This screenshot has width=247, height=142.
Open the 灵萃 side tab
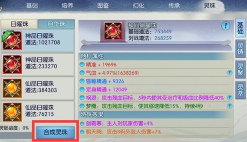pyautogui.click(x=241, y=90)
